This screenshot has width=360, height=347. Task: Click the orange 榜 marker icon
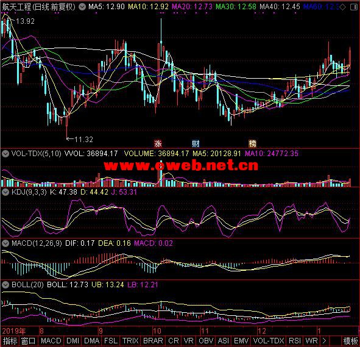tap(252, 144)
